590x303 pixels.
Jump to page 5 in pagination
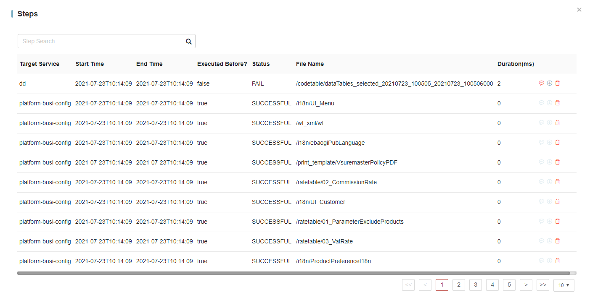509,285
